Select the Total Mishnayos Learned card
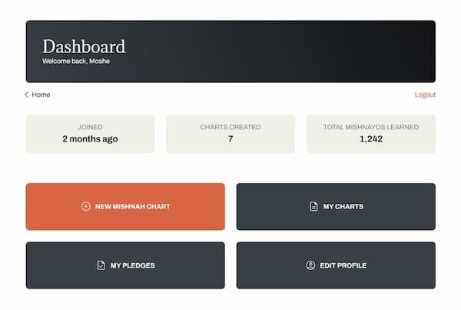Screen dimensions: 461x310 (x=371, y=134)
